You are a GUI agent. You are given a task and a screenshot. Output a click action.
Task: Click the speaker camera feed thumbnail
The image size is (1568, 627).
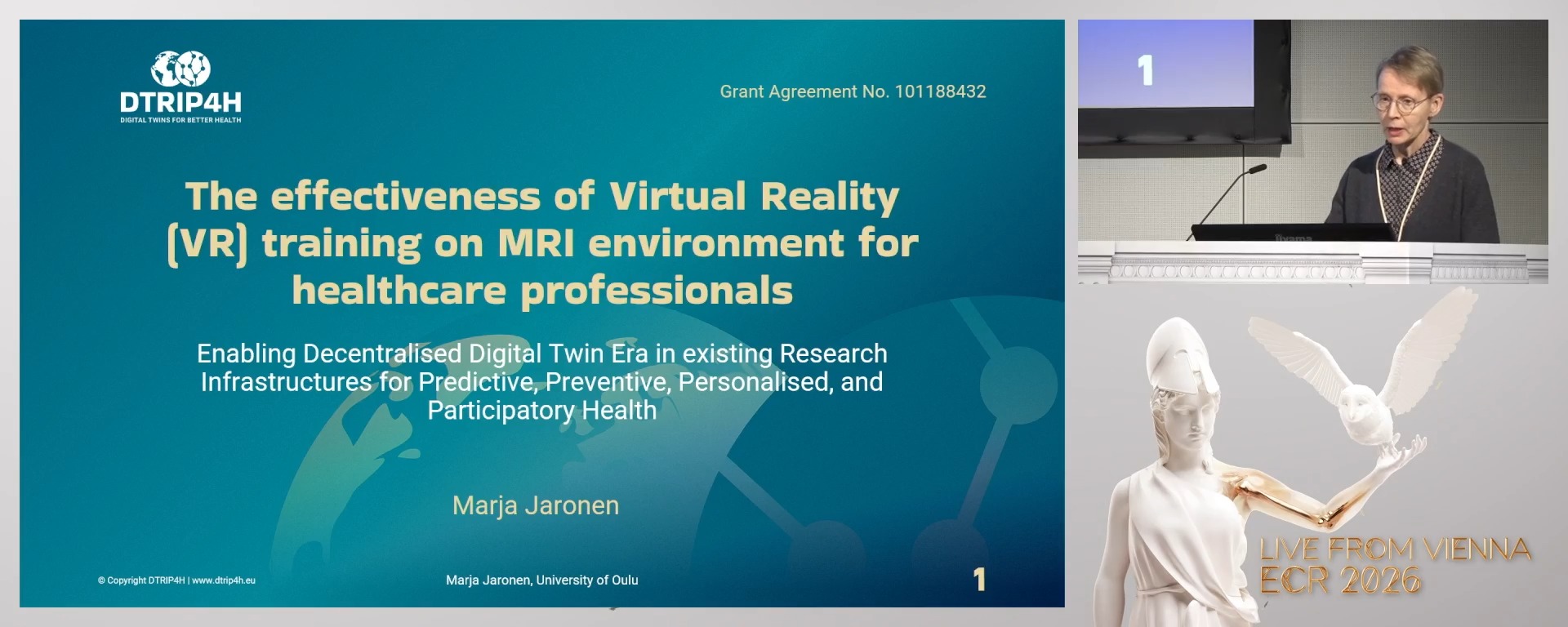(x=1312, y=151)
